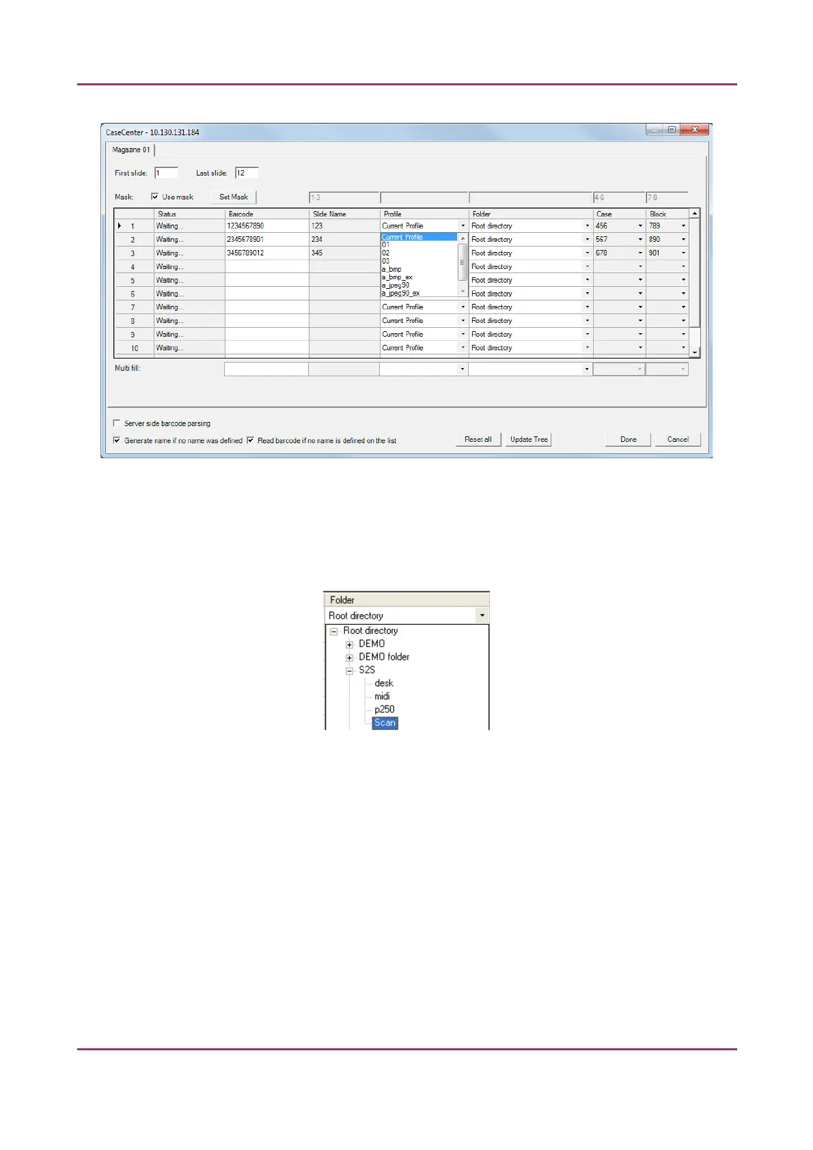
Task: Select profile 'a_bmp_ex' from the list
Action: pyautogui.click(x=419, y=277)
